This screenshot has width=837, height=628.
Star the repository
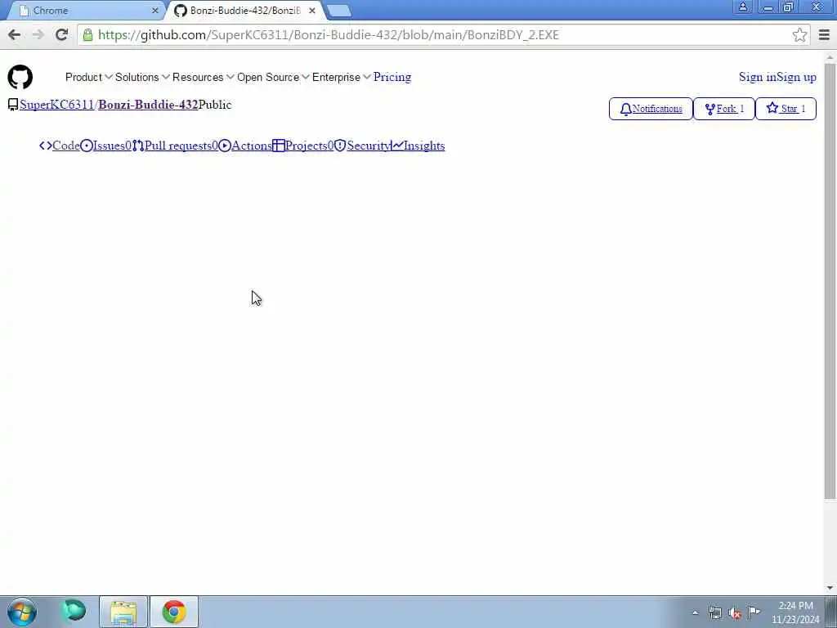point(786,109)
